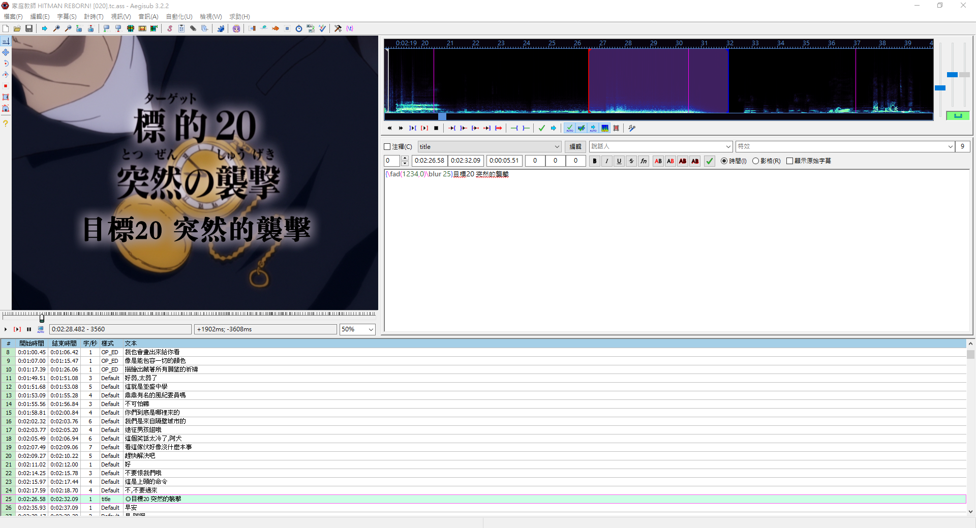This screenshot has width=976, height=528.
Task: Toggle audio auto-scroll button
Action: (593, 128)
